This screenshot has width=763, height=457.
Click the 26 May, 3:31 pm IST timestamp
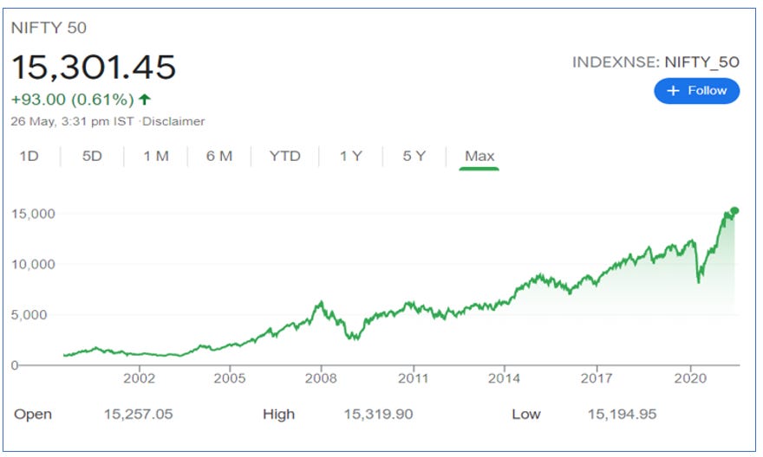72,121
